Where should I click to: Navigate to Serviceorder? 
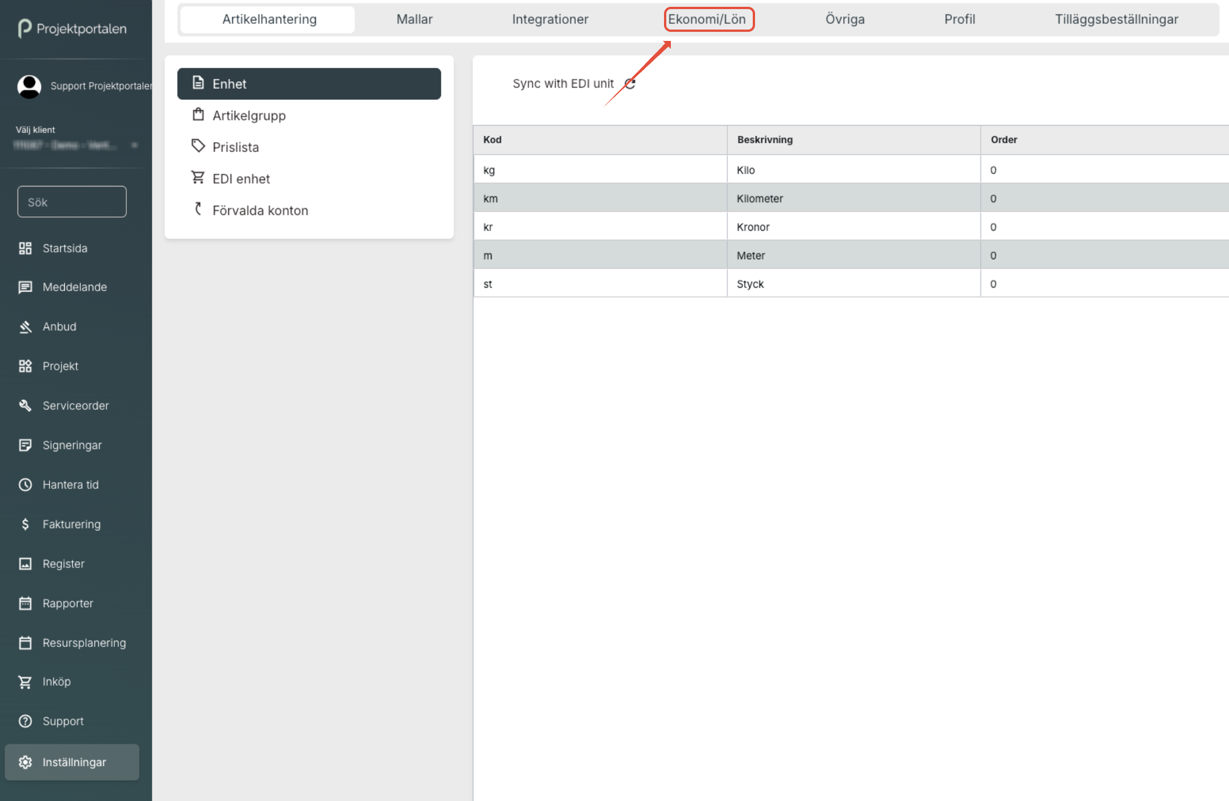75,406
